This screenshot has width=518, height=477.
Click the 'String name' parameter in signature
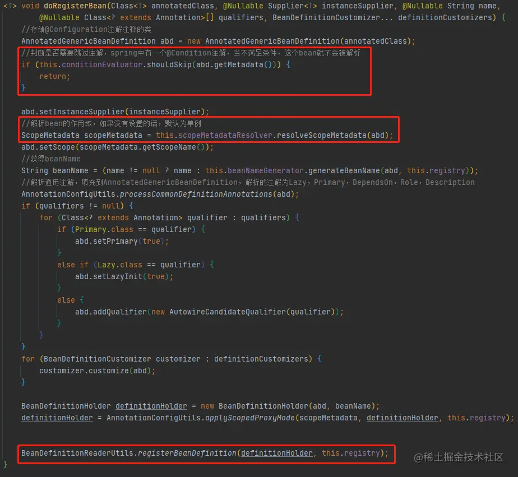pyautogui.click(x=472, y=6)
